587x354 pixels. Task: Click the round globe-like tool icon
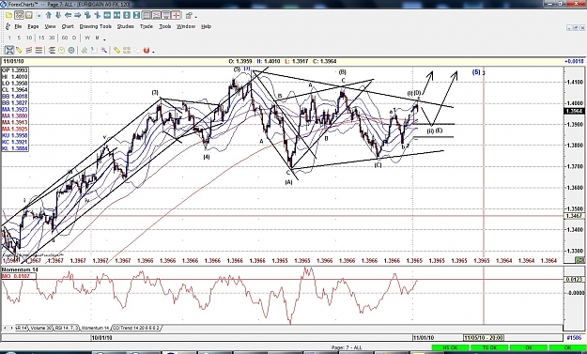[71, 50]
